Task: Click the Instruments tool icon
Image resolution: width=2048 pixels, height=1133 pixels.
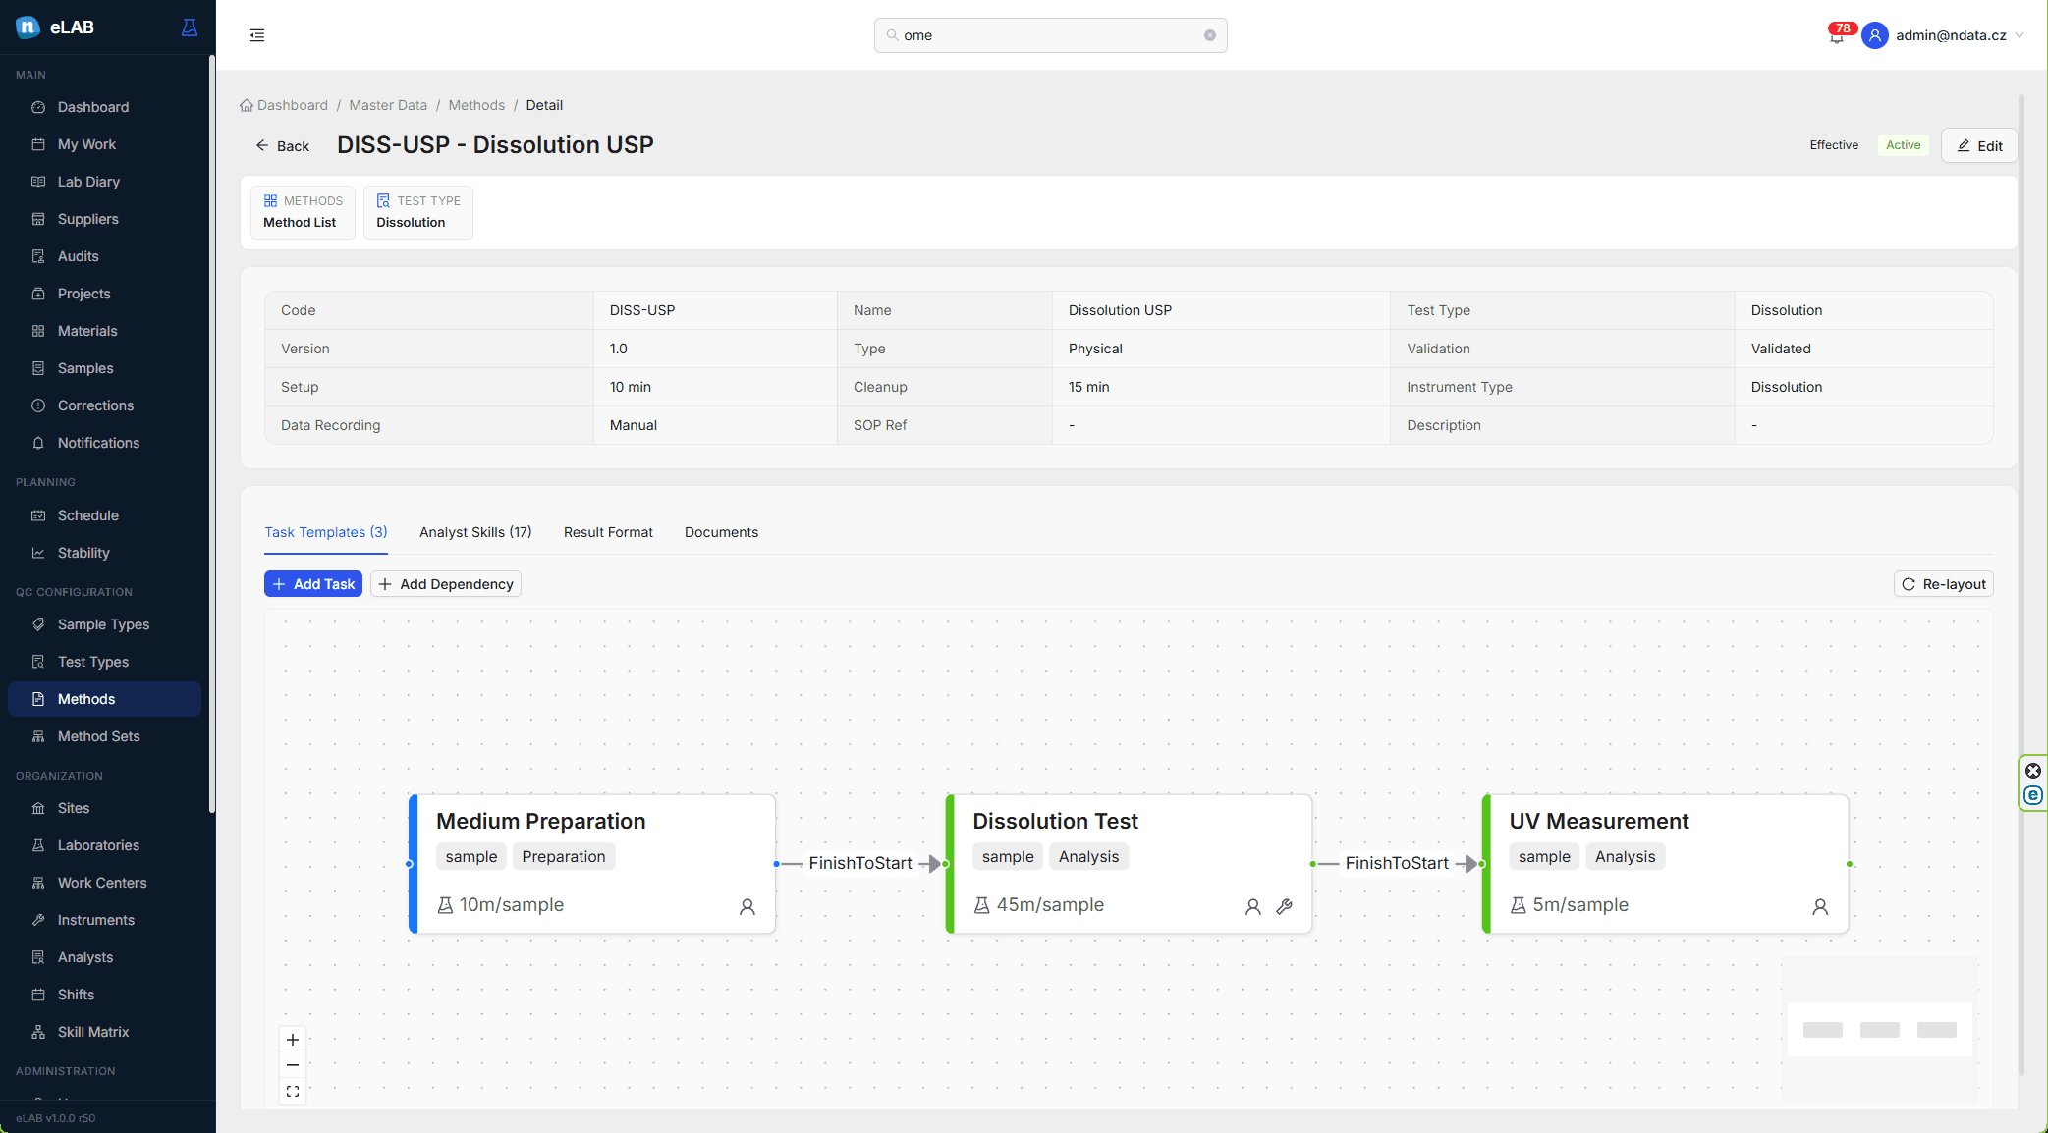Action: click(x=38, y=920)
